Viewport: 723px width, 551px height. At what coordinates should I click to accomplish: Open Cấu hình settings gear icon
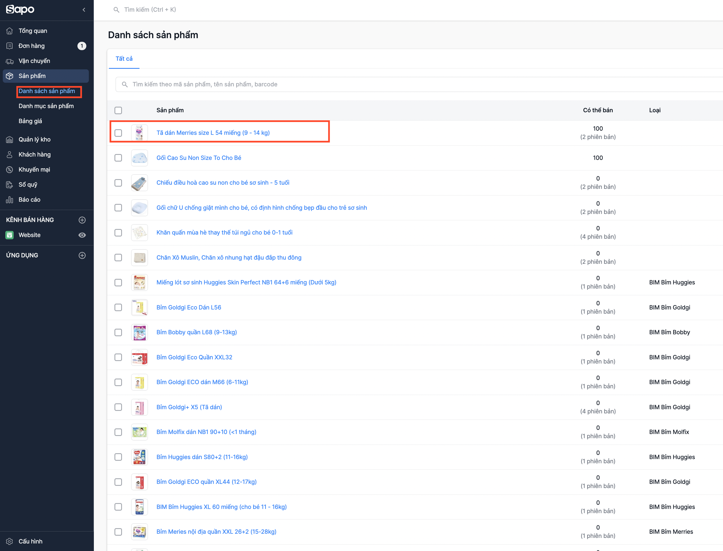[x=9, y=542]
